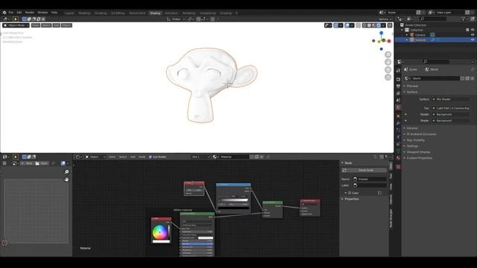Enable the Ambient Occlusion checkbox
This screenshot has width=477, height=268.
click(x=408, y=134)
